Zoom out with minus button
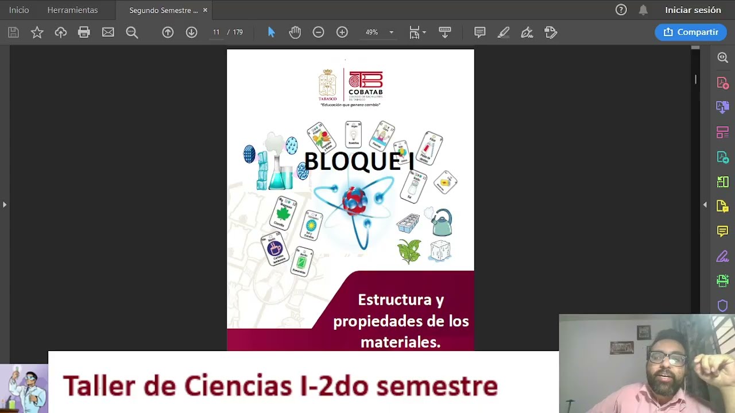The height and width of the screenshot is (413, 735). [x=318, y=32]
